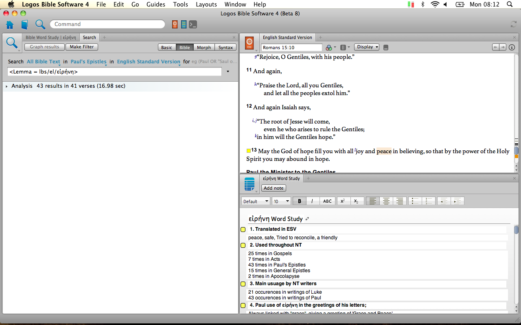Insert a bulleted list
The image size is (521, 325).
[x=415, y=201]
